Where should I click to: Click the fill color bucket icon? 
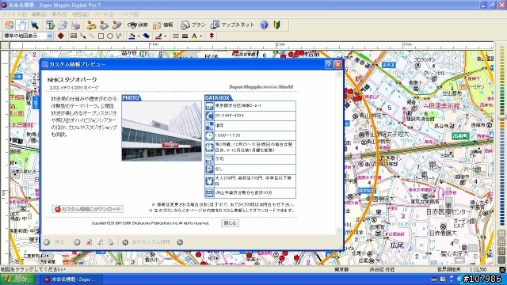pos(132,36)
